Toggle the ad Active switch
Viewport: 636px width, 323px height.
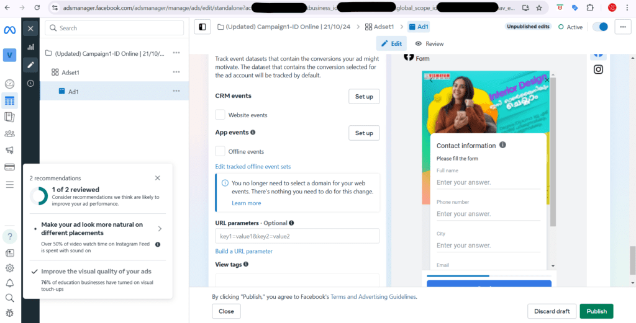(601, 27)
